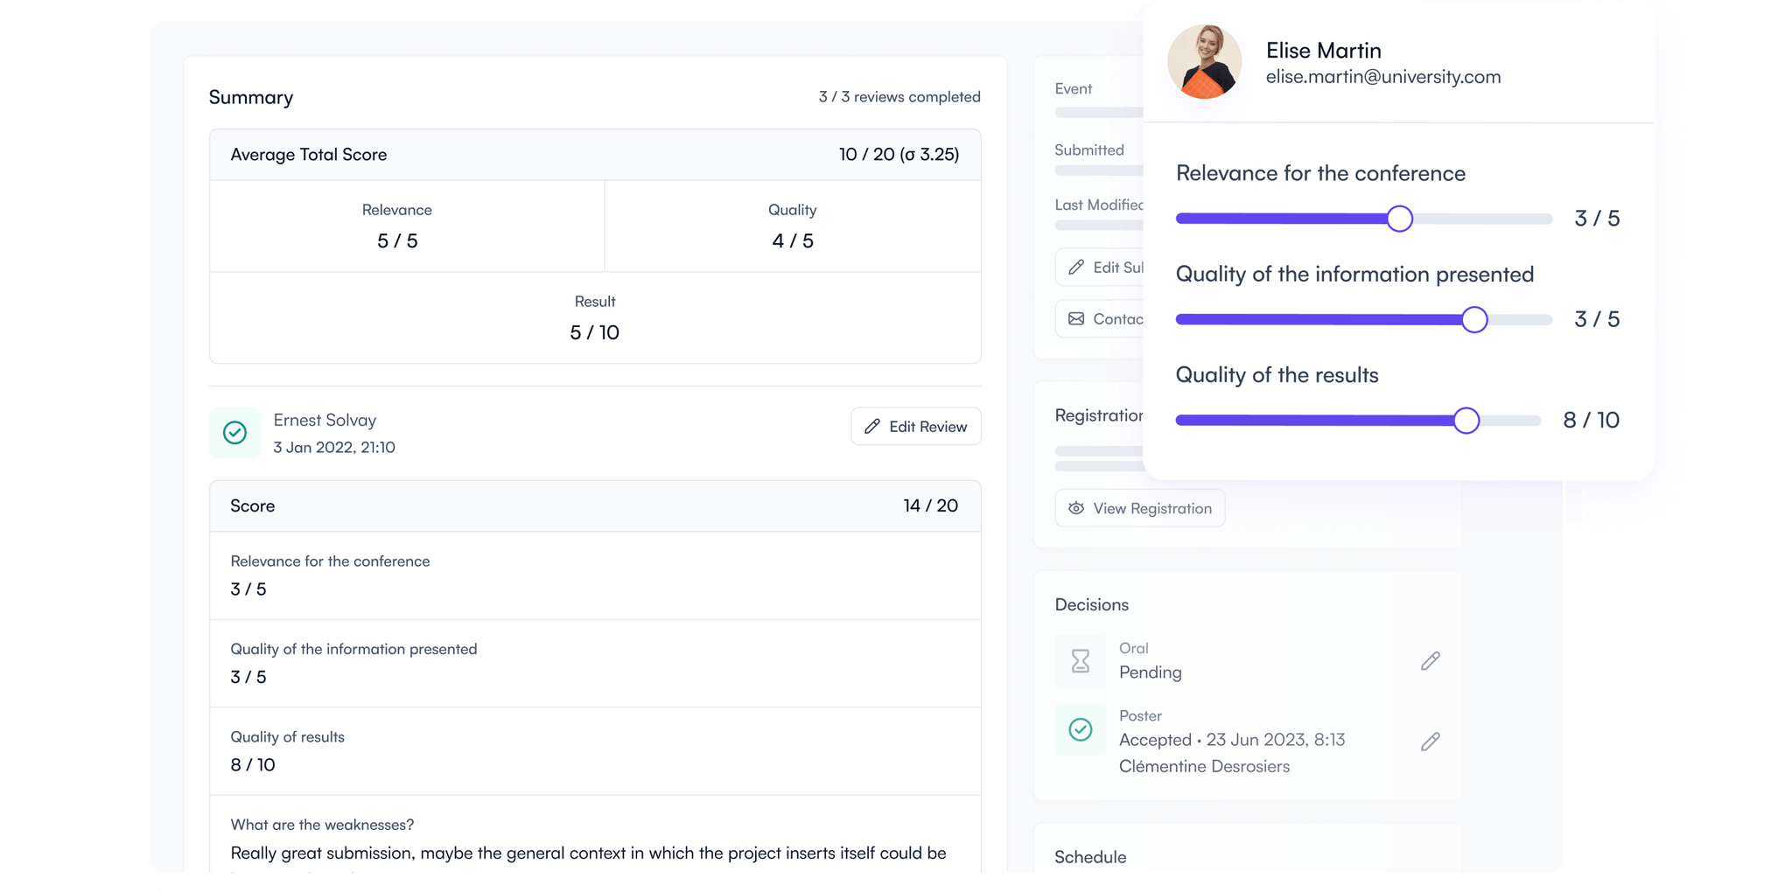Click the eye icon on View Registration
Screen dimensions: 1792x892
(1075, 508)
